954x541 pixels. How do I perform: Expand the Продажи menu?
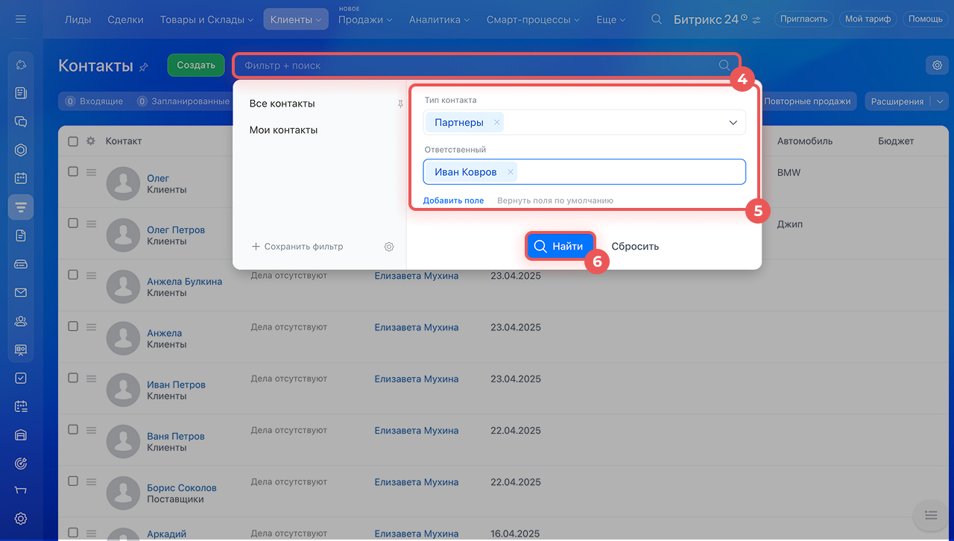click(365, 19)
